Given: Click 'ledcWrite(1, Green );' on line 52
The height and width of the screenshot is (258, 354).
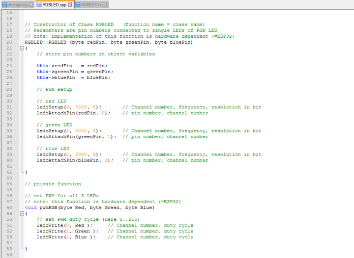Looking at the screenshot, I should point(68,231).
